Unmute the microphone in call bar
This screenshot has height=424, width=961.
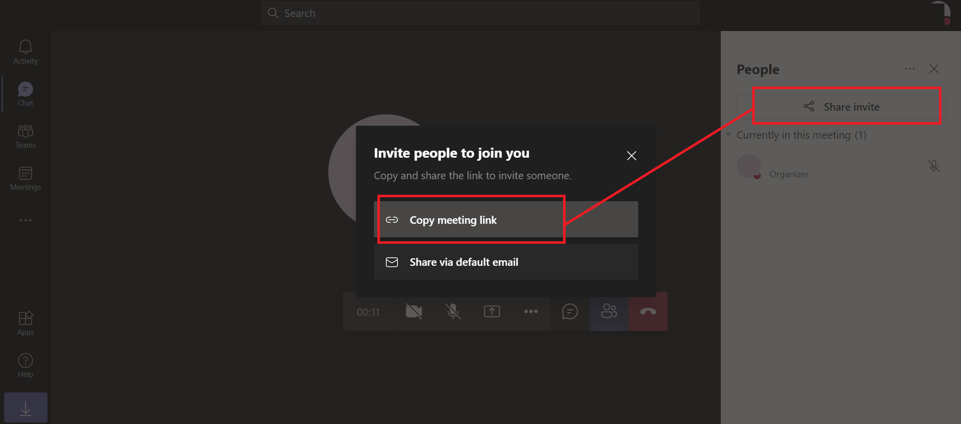453,311
